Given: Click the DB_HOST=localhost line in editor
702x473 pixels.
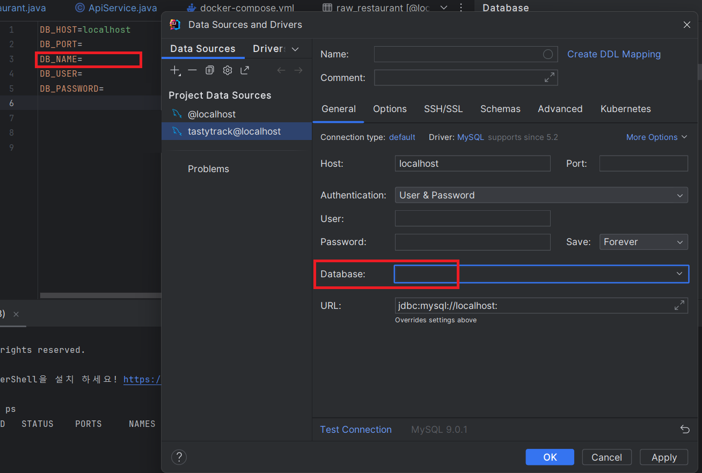Looking at the screenshot, I should tap(85, 29).
